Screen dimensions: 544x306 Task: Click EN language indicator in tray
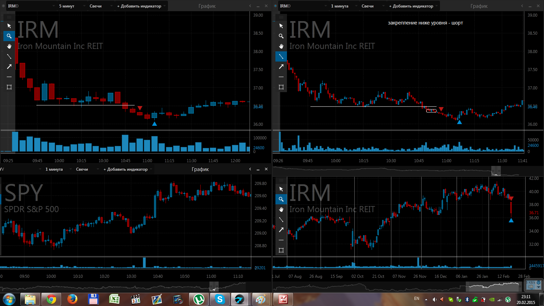[417, 299]
